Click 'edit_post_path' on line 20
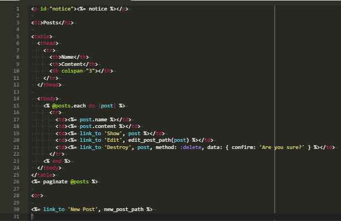The image size is (341, 221). coord(149,140)
